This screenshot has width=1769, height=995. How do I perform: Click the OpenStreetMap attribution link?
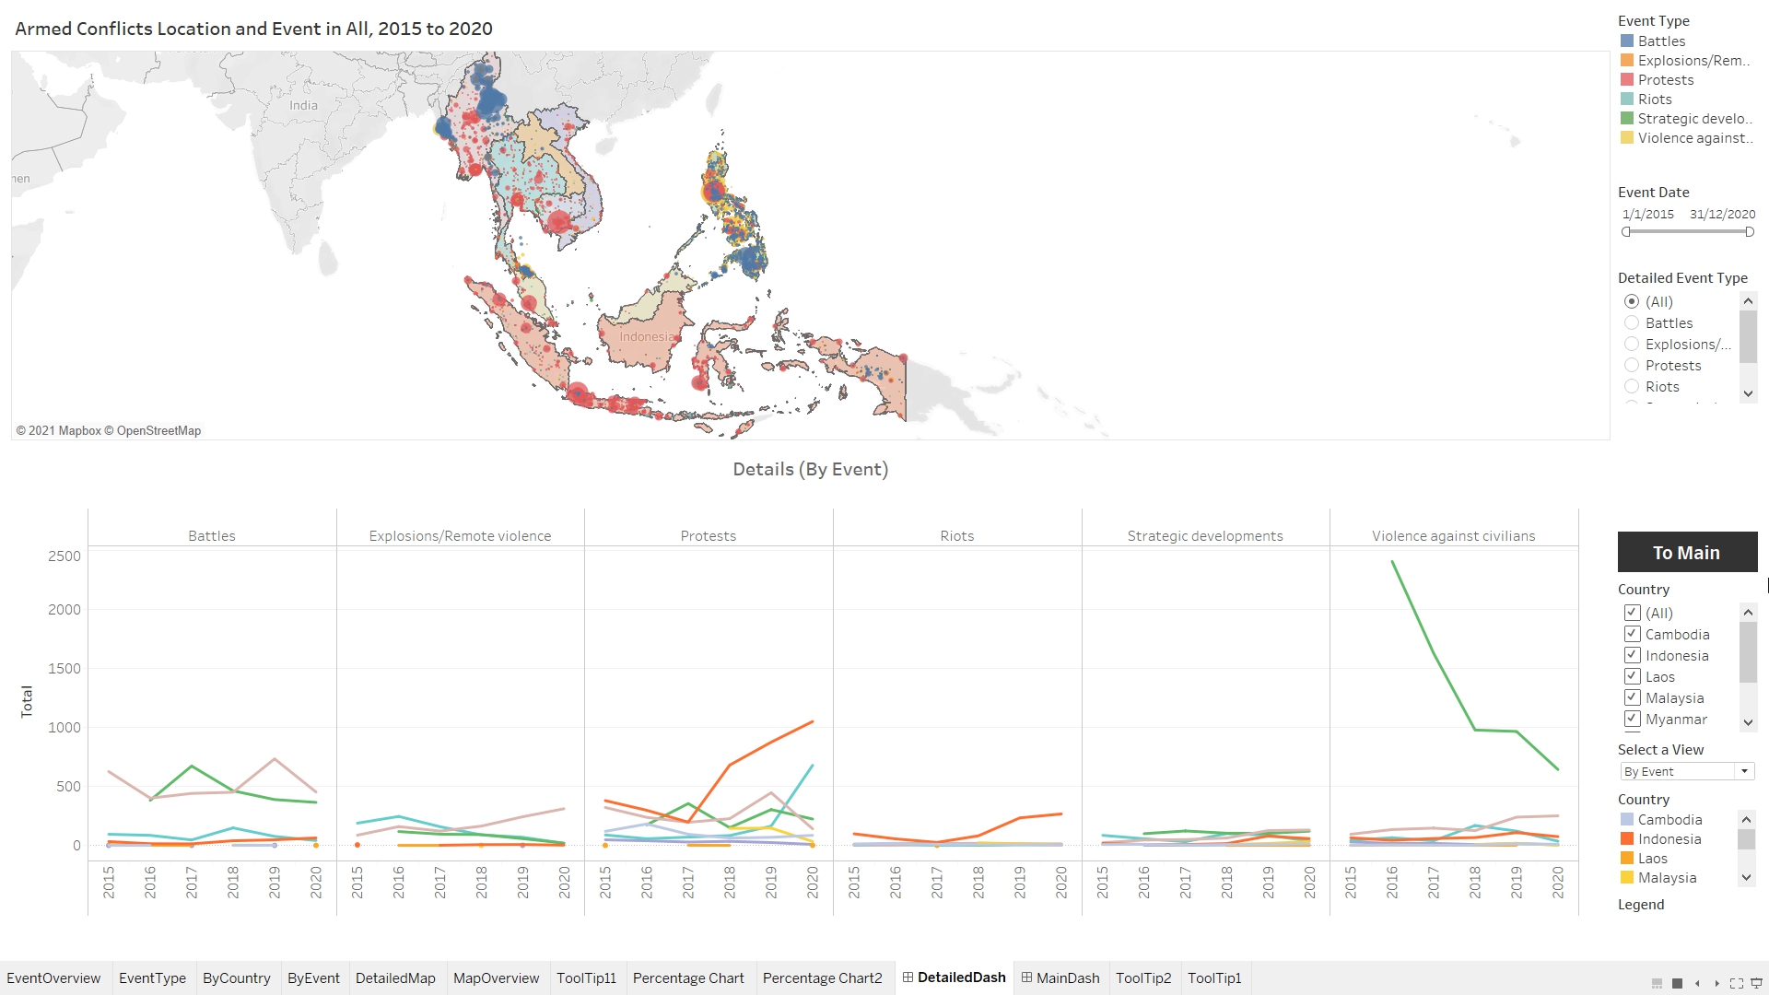point(159,430)
